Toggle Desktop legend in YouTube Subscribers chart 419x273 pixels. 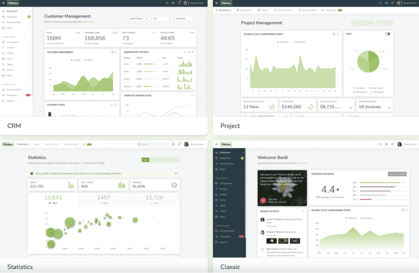coord(76,60)
